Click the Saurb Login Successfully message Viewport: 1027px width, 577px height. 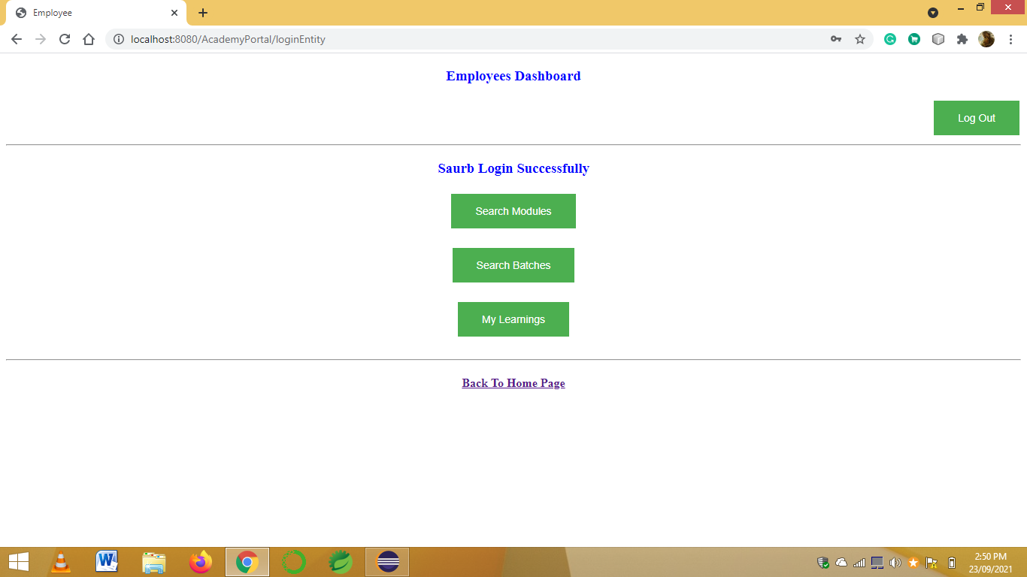coord(513,168)
